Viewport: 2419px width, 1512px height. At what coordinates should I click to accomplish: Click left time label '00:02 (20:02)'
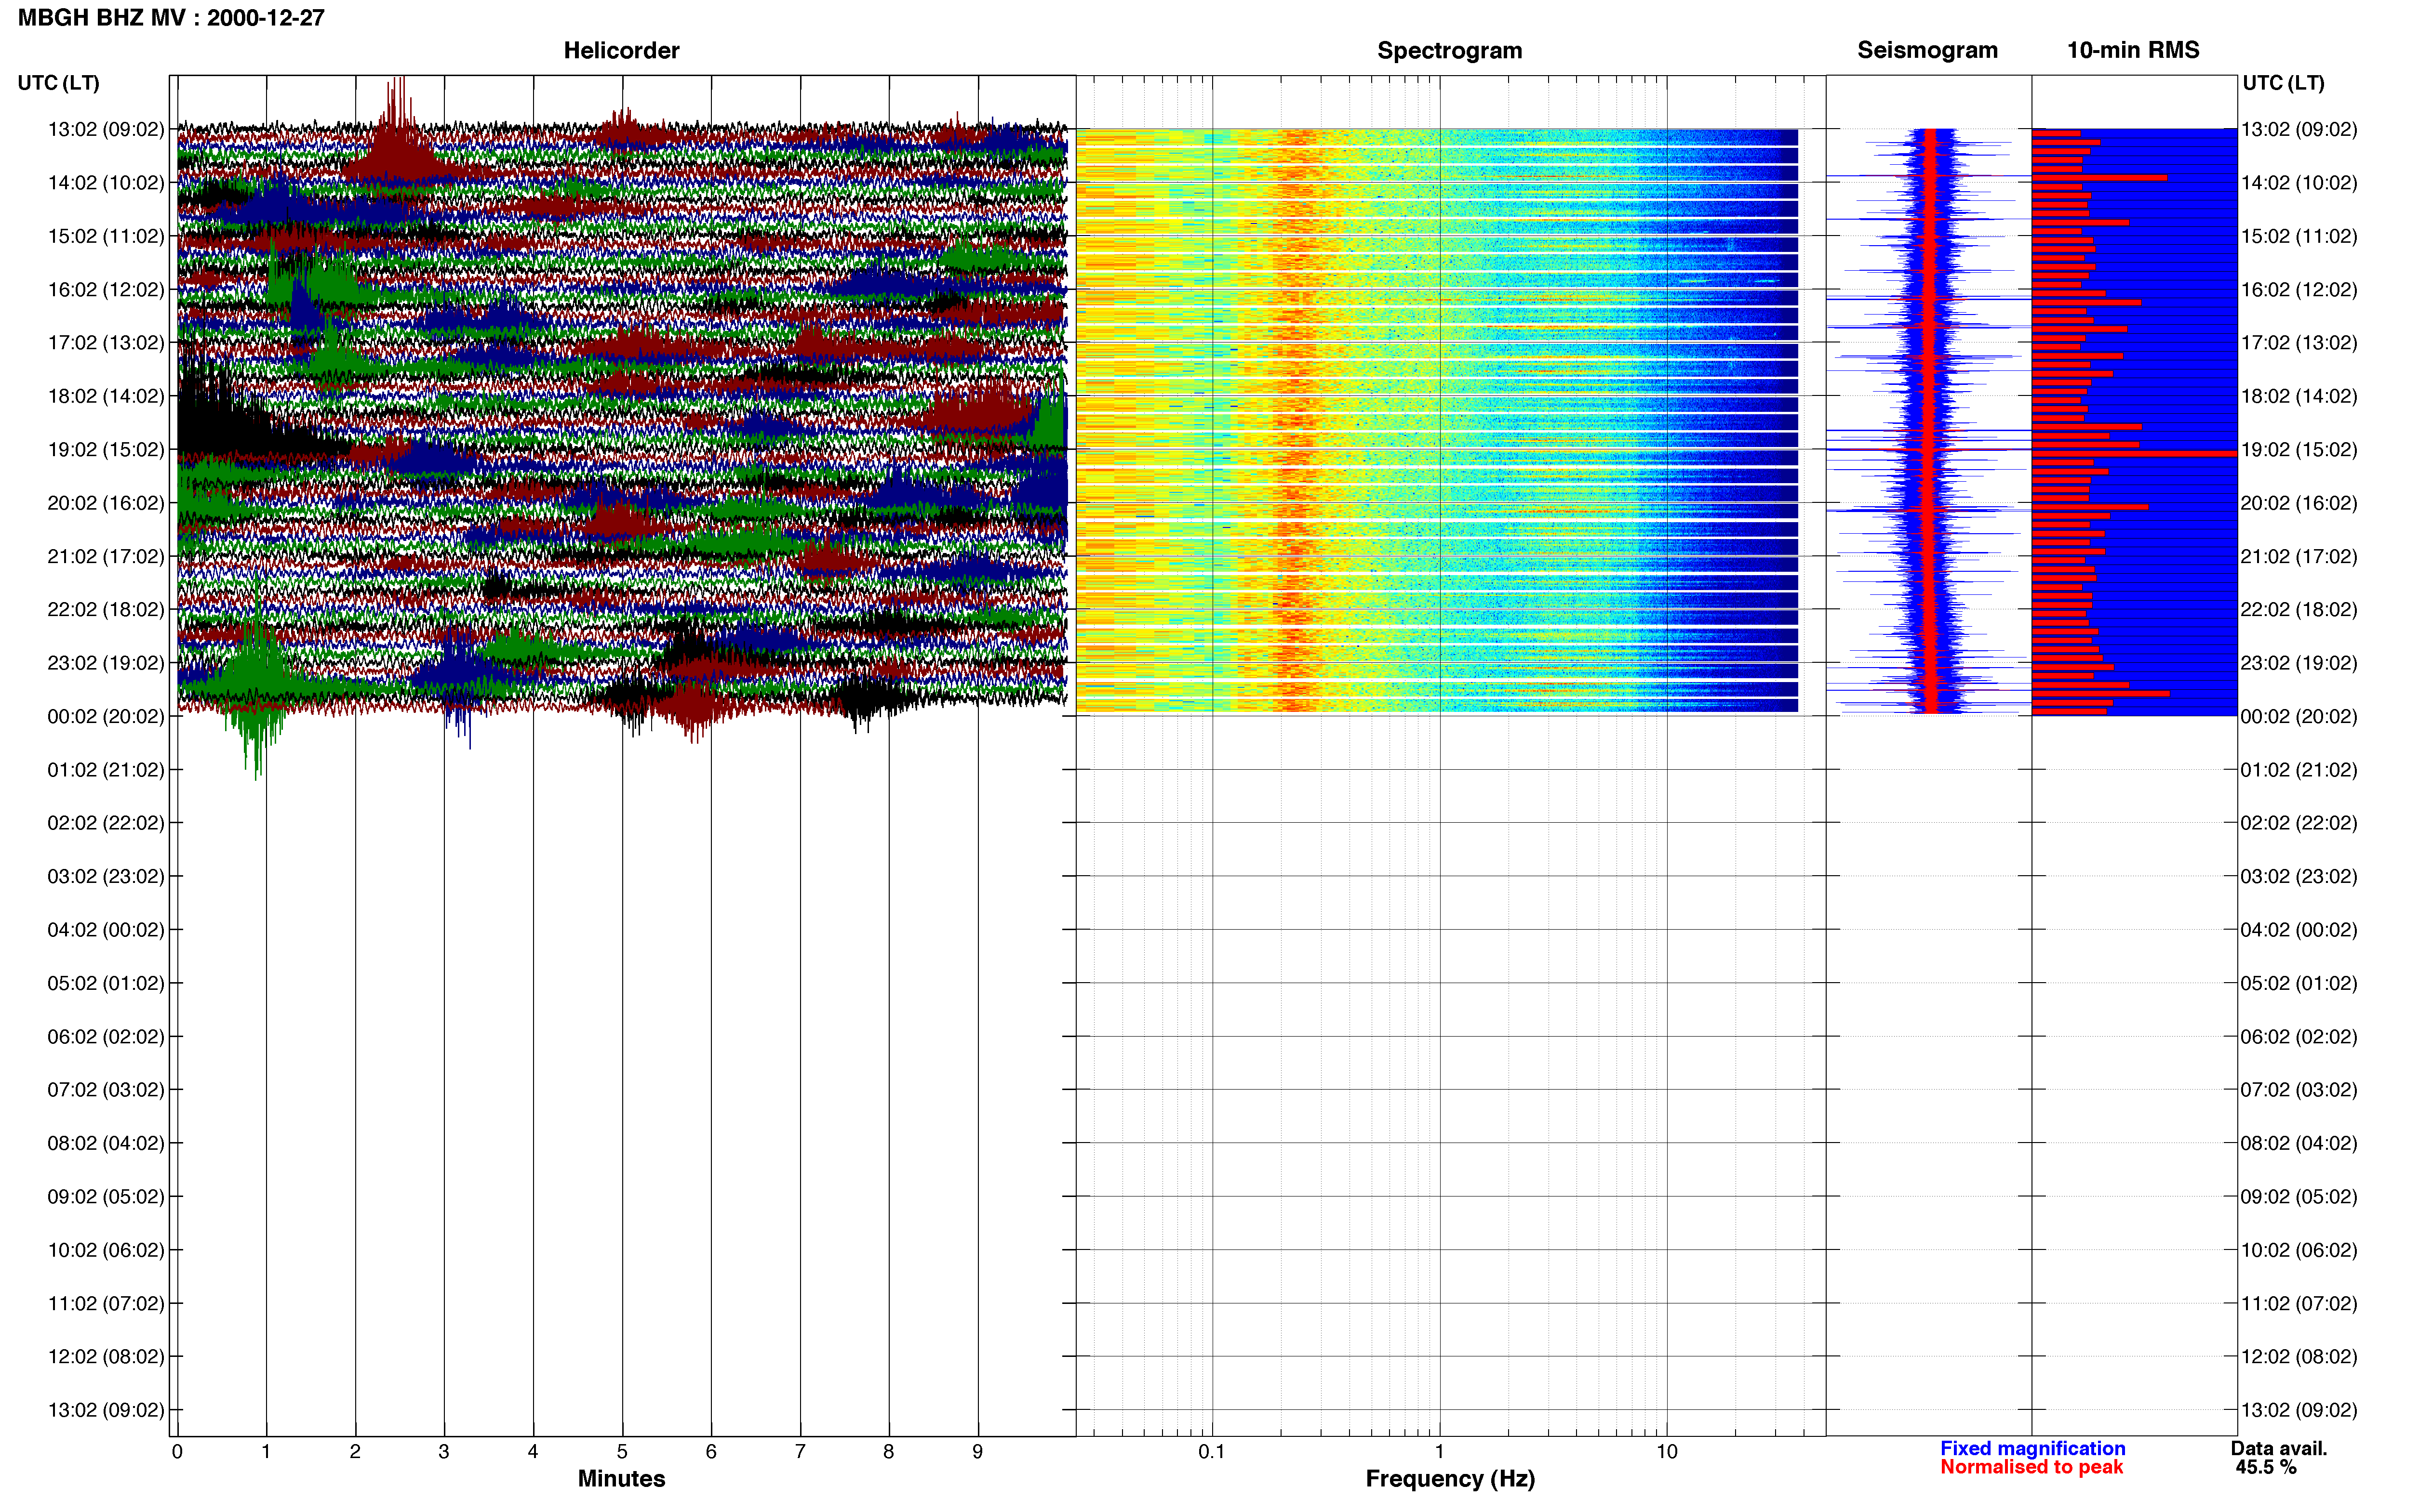pos(106,716)
